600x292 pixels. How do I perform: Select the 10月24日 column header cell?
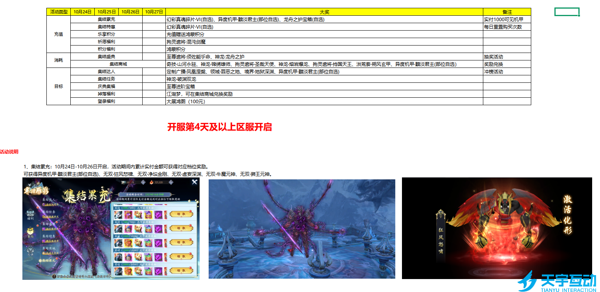point(82,12)
